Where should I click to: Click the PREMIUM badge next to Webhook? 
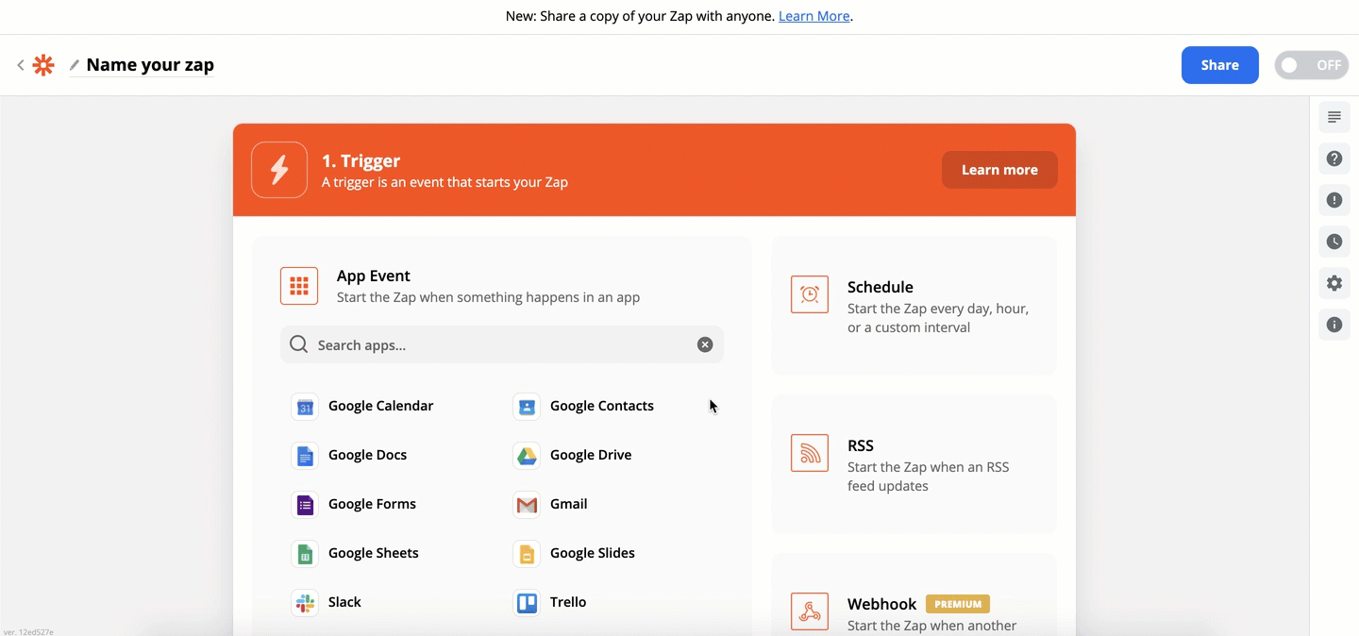pos(958,604)
